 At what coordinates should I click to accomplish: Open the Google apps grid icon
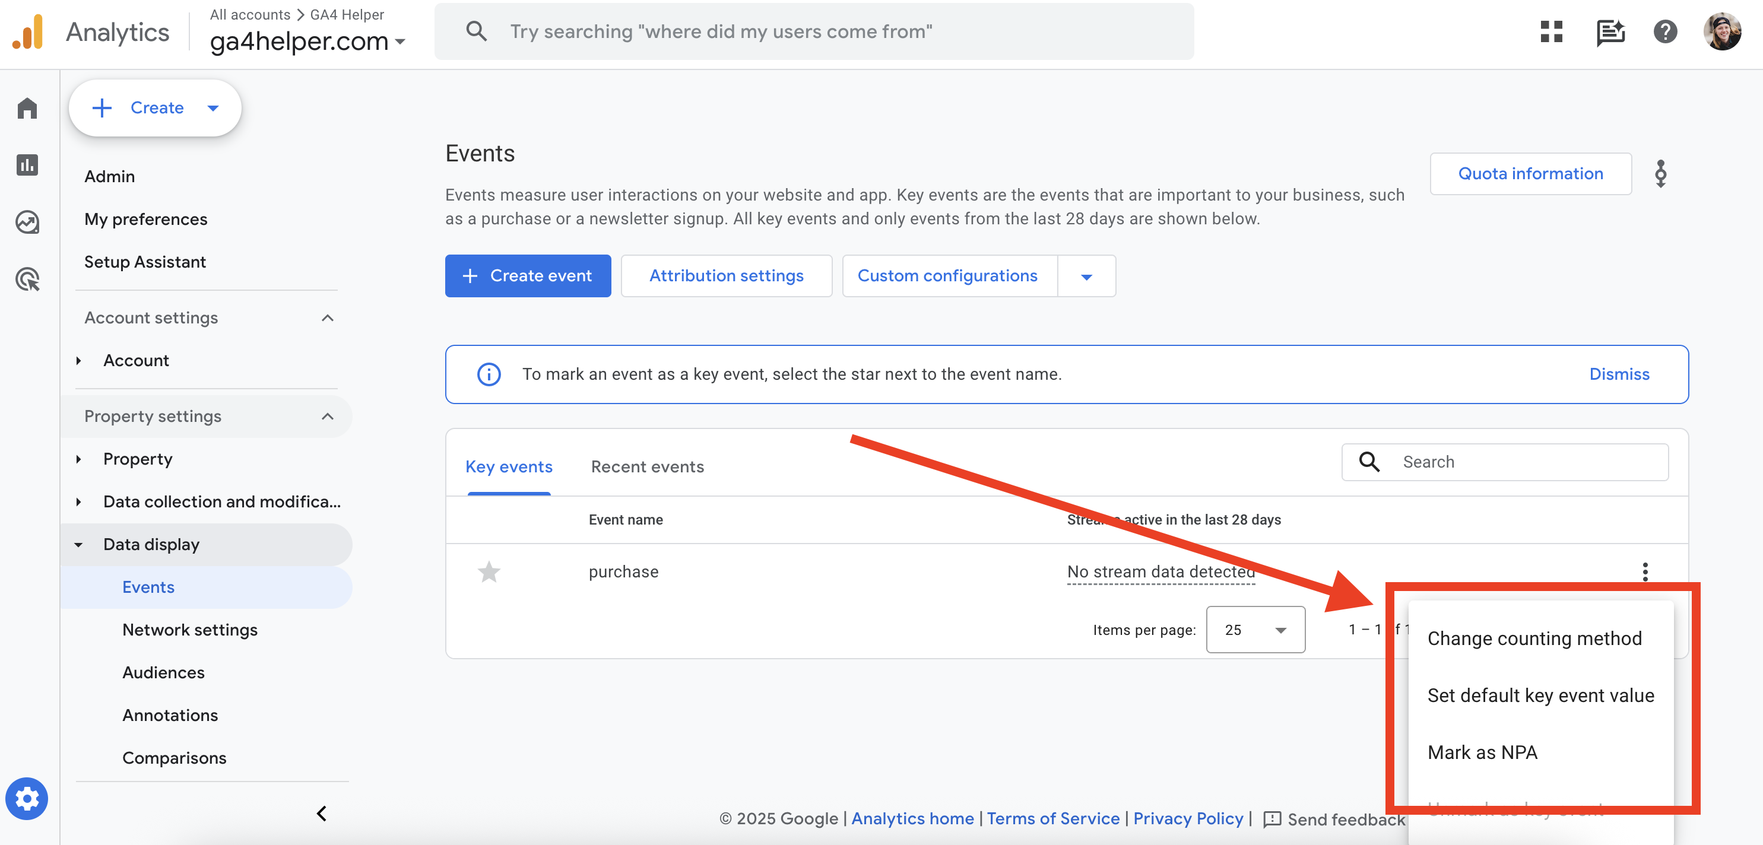click(x=1551, y=31)
